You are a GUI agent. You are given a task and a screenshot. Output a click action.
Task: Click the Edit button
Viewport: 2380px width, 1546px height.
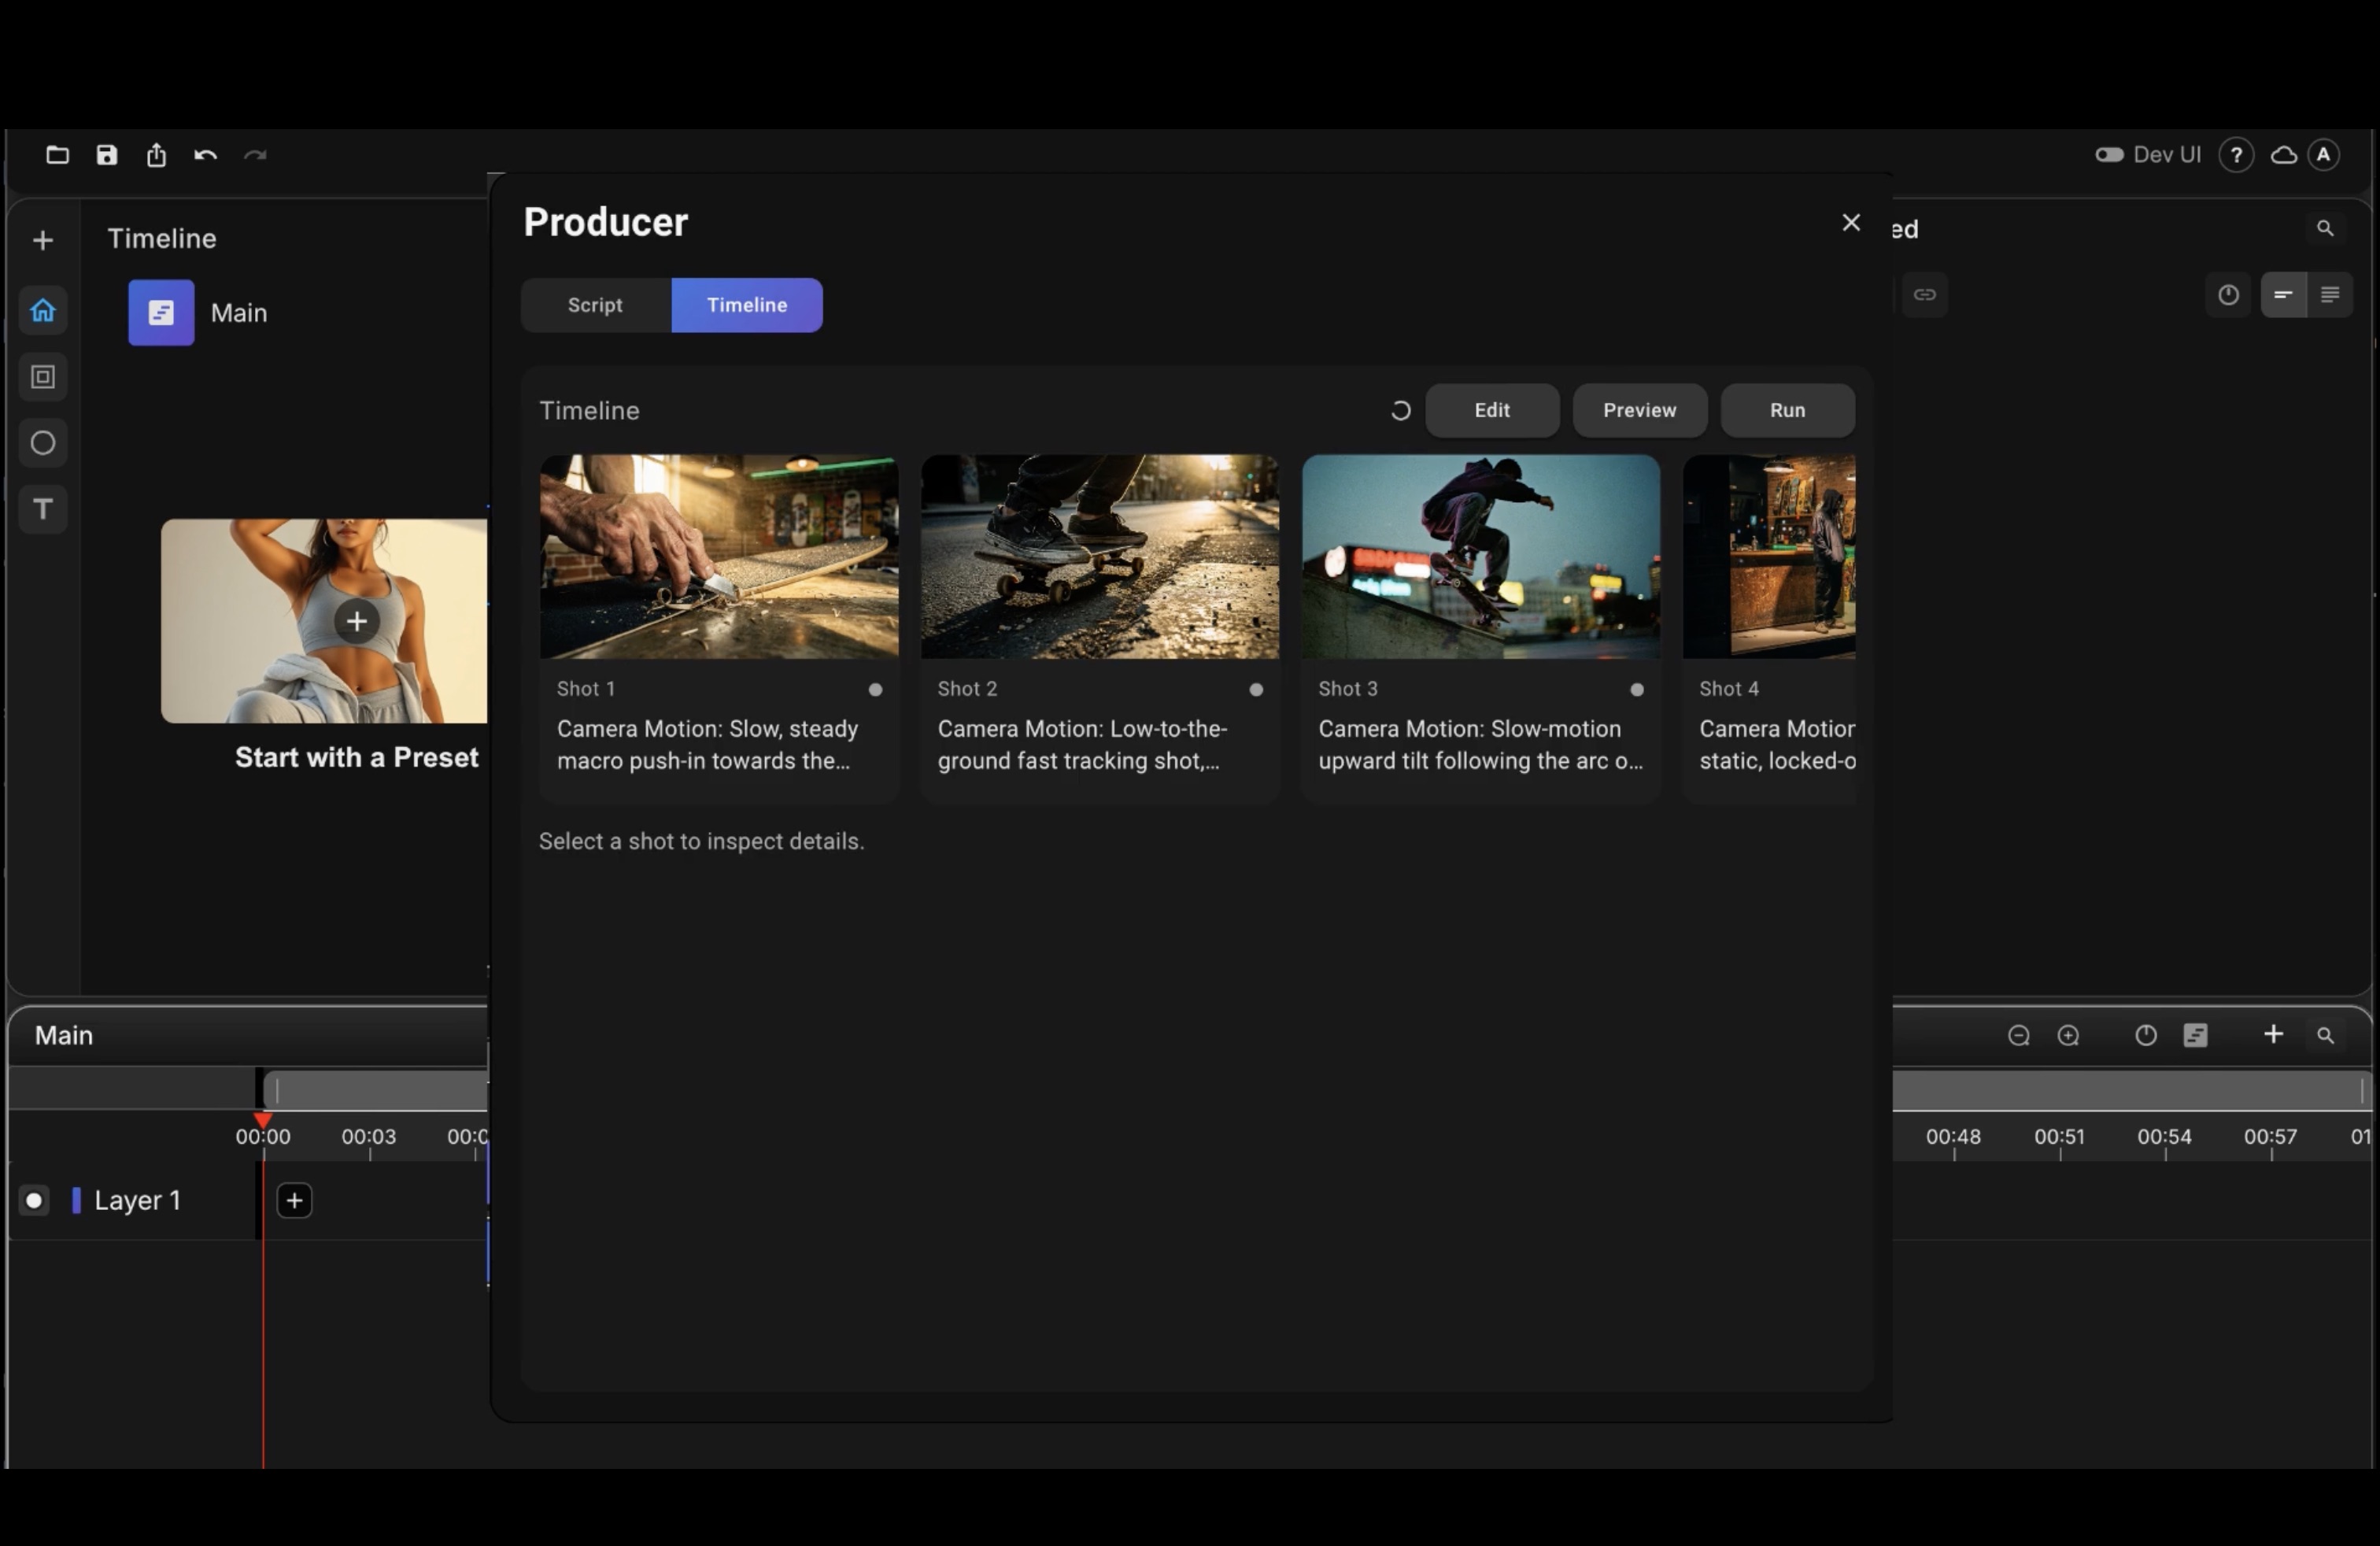tap(1492, 411)
